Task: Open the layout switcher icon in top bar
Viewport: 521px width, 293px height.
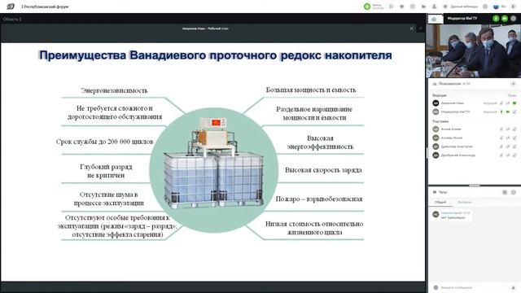Action: point(413,7)
